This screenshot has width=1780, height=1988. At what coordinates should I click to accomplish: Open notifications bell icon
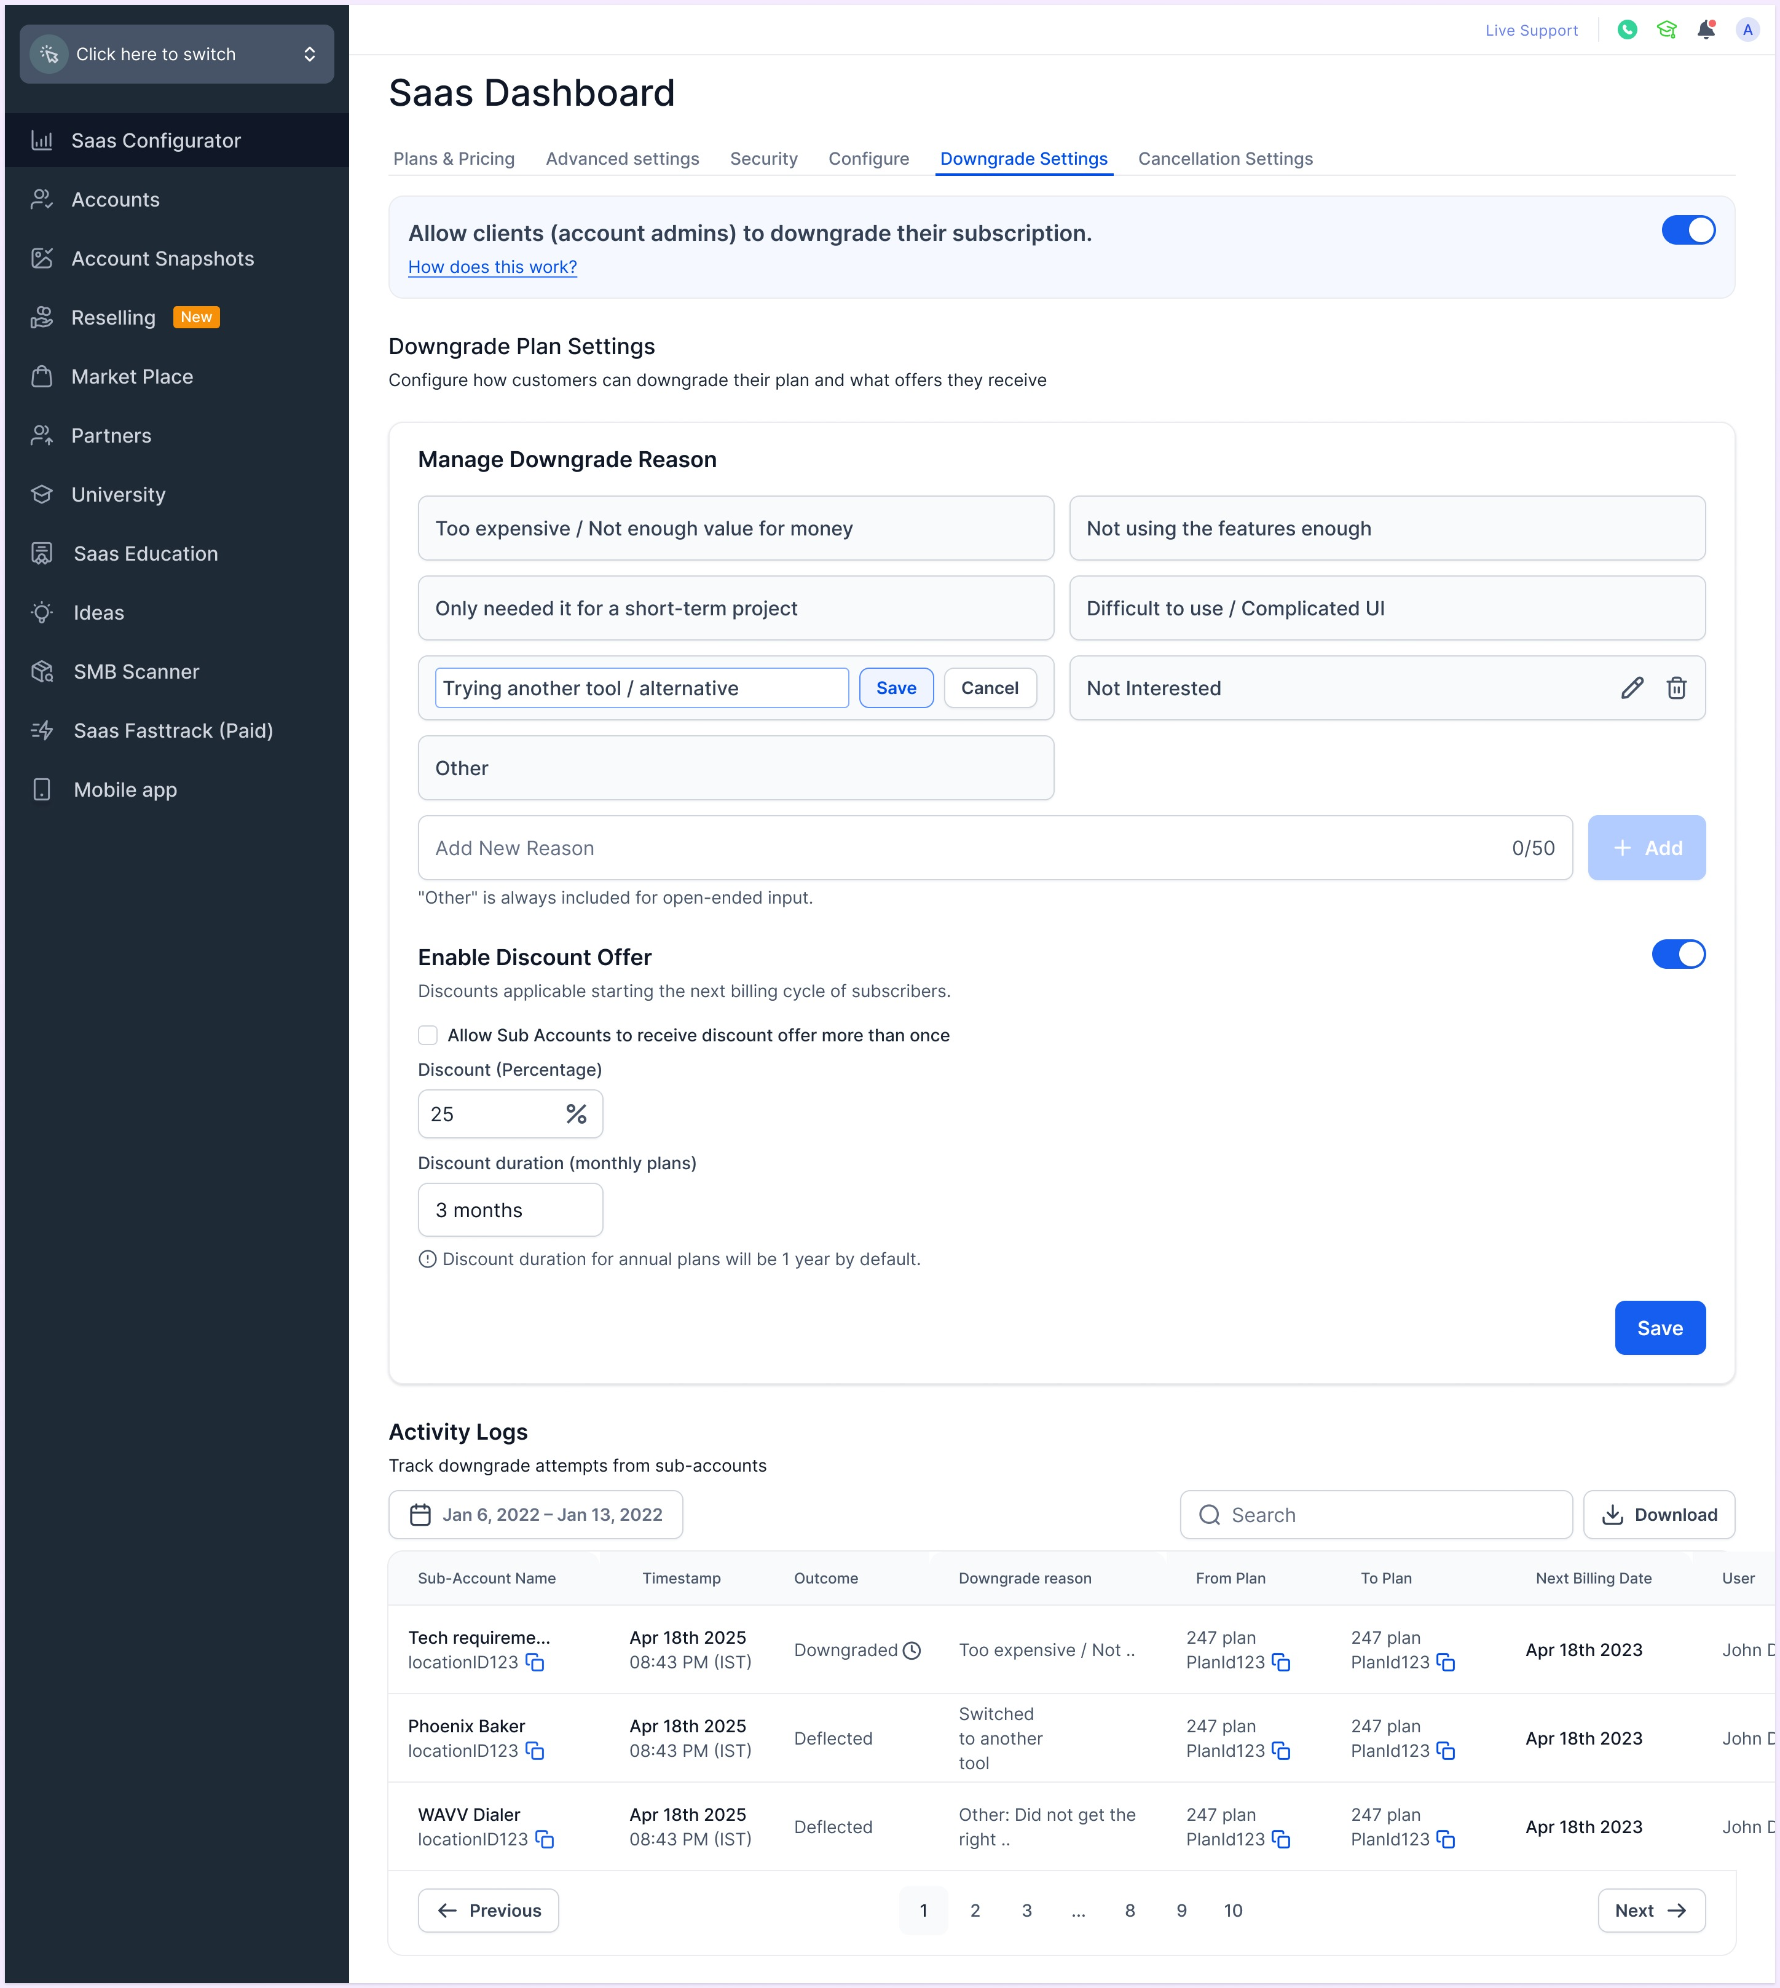(1706, 30)
